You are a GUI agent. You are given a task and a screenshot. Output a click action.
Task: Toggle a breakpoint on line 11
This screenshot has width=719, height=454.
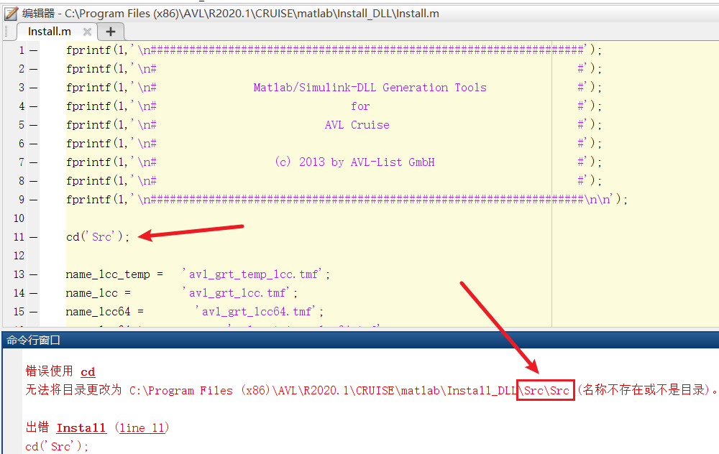pyautogui.click(x=33, y=236)
